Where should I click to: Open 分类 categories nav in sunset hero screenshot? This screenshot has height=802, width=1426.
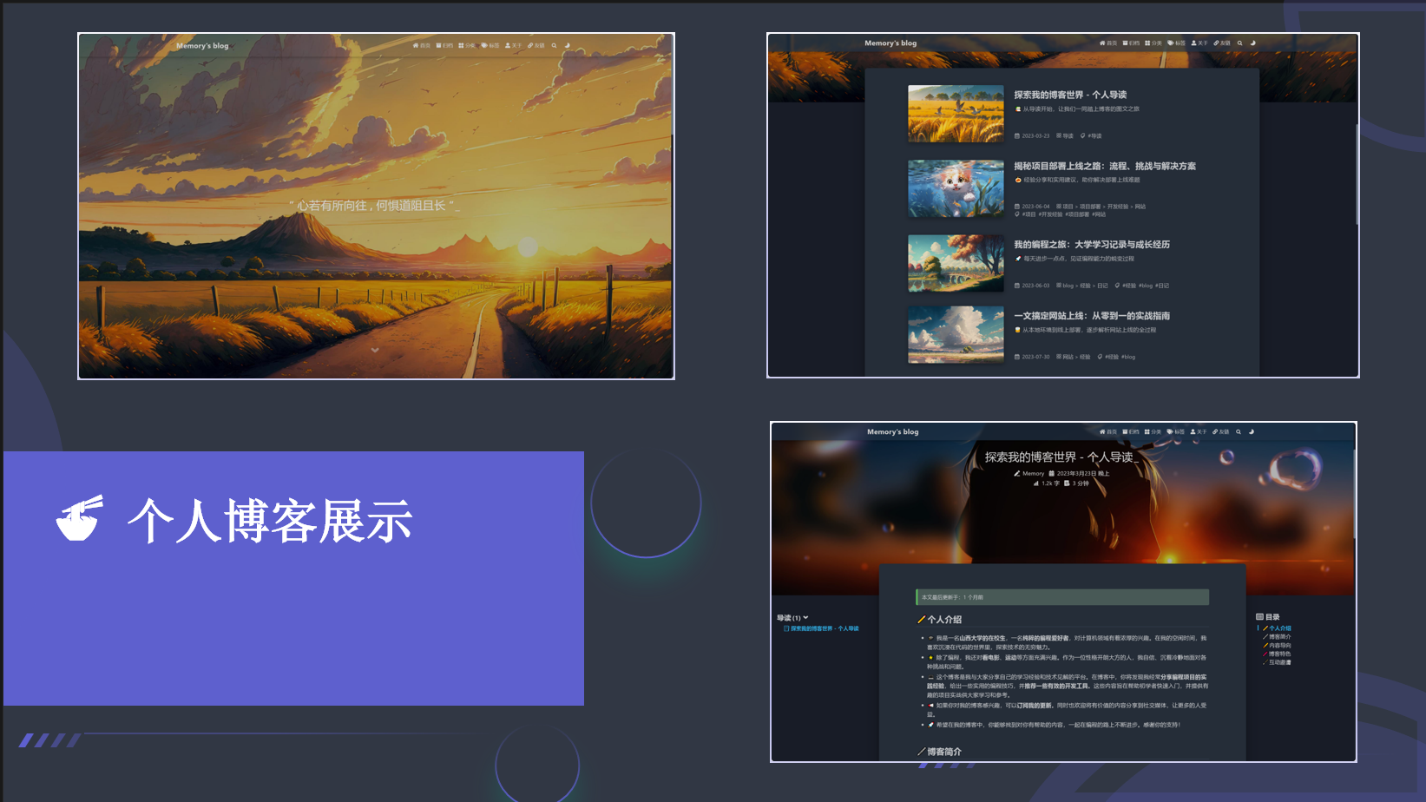[x=467, y=45]
